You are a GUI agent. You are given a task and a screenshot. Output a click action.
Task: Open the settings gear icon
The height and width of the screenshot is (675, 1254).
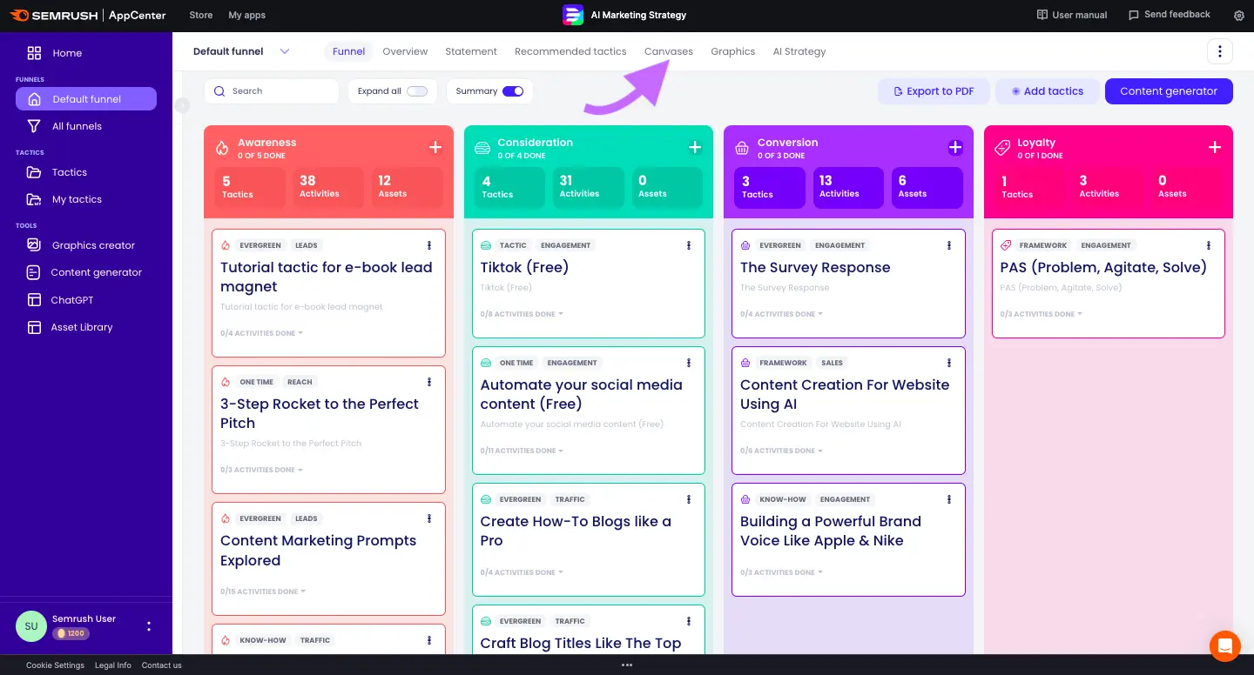click(1239, 16)
